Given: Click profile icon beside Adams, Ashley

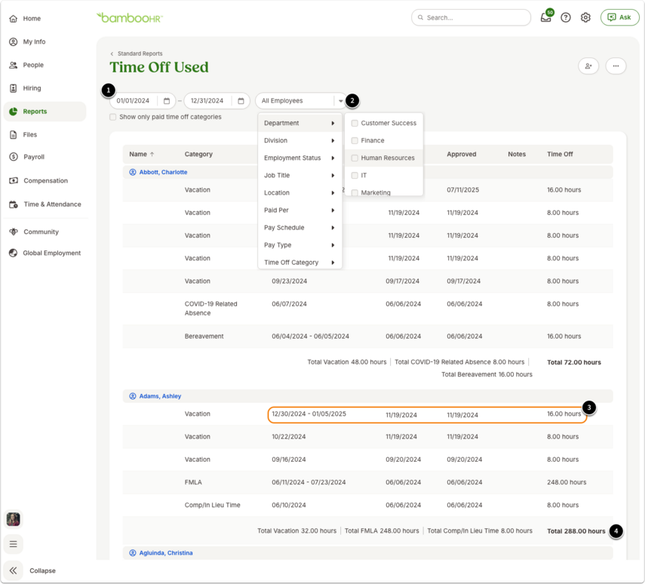Looking at the screenshot, I should (x=133, y=396).
